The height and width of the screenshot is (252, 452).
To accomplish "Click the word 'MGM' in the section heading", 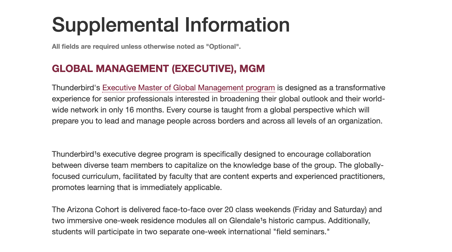I will tap(252, 68).
